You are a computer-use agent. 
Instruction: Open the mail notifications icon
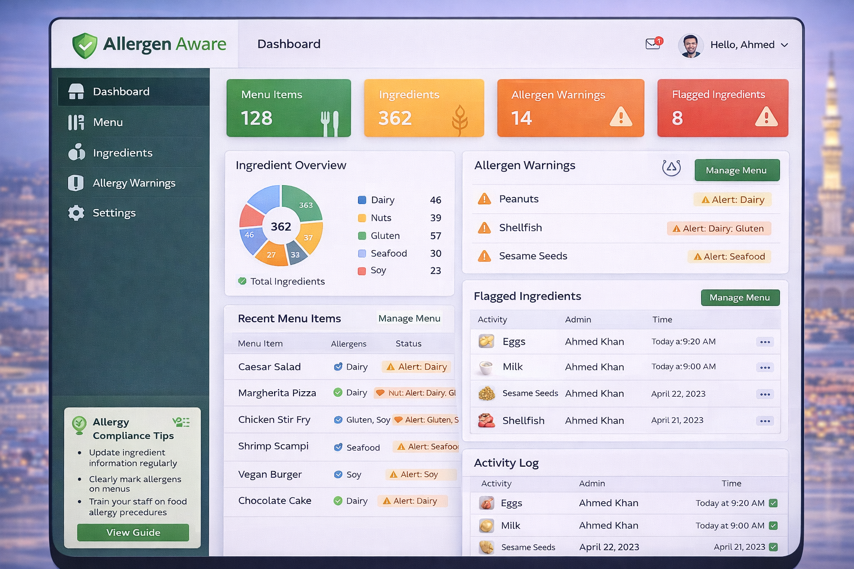click(653, 44)
